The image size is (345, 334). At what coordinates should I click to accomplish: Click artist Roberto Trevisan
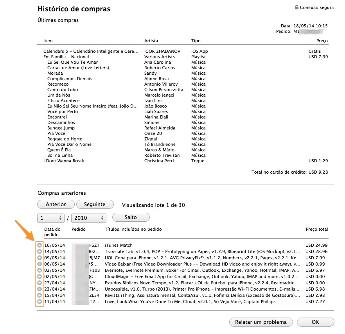pyautogui.click(x=162, y=155)
